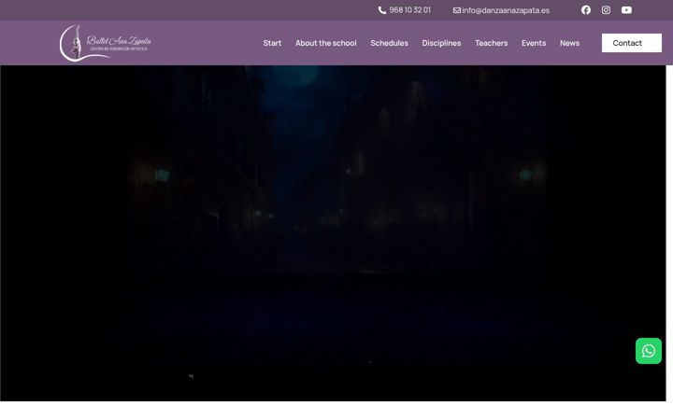This screenshot has width=673, height=420.
Task: Open the Teachers page
Action: (491, 43)
